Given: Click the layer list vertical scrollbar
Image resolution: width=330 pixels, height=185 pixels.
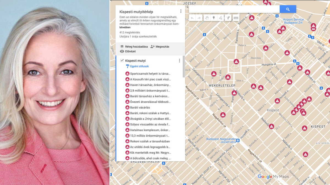Looking at the screenshot, I should [184, 67].
